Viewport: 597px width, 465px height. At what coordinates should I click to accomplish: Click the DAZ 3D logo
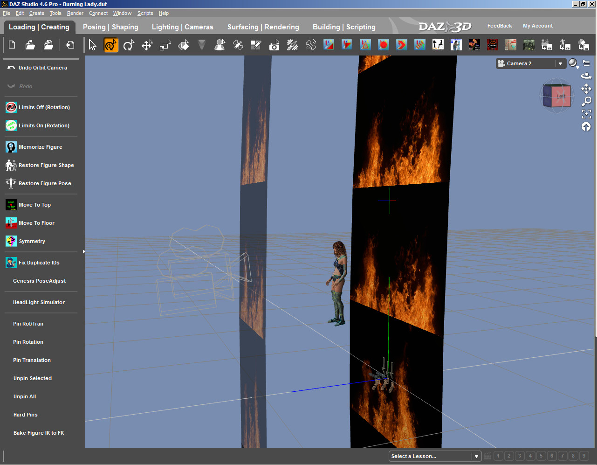[445, 27]
